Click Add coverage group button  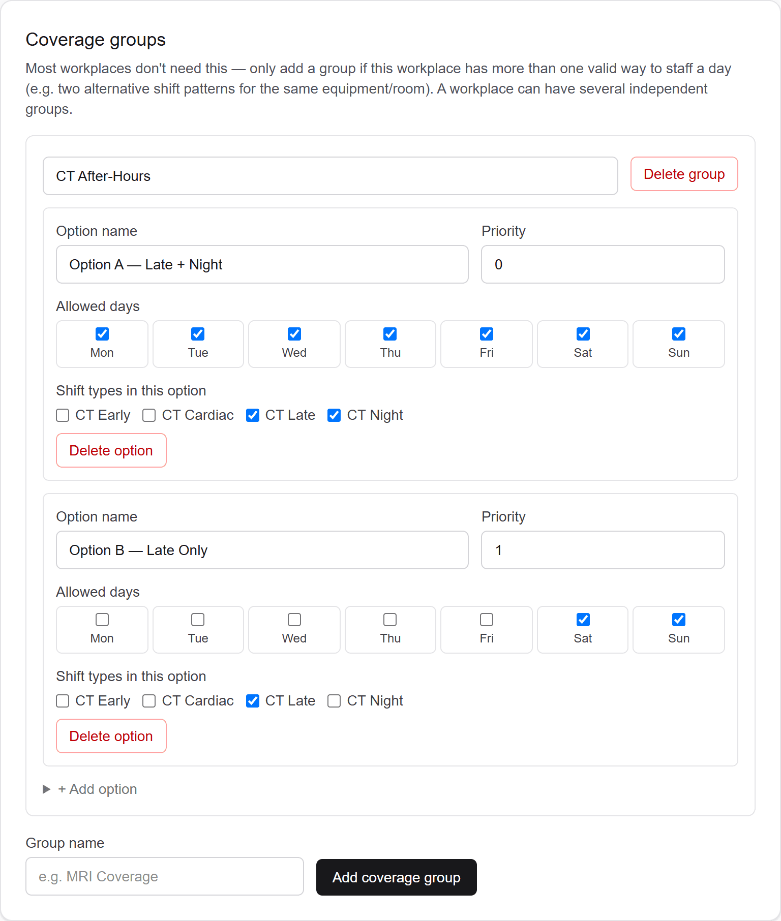396,877
